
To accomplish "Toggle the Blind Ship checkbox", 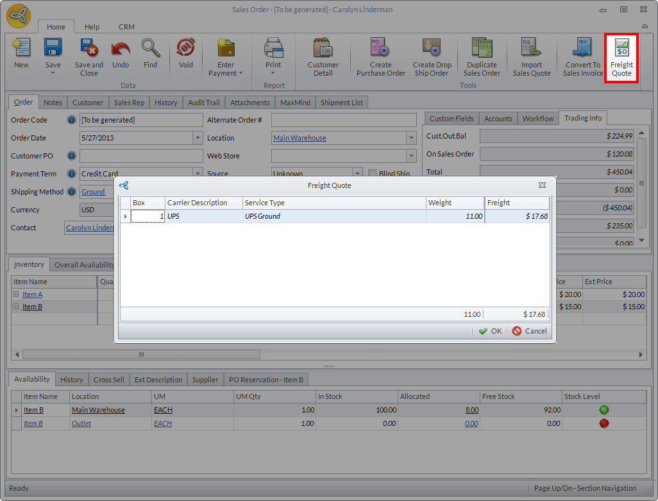I will point(373,174).
